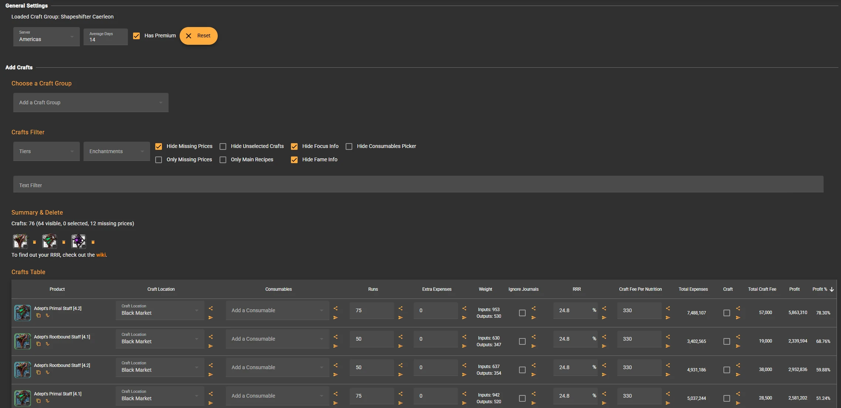The height and width of the screenshot is (408, 841).
Task: Click the orange Reset button
Action: tap(199, 36)
